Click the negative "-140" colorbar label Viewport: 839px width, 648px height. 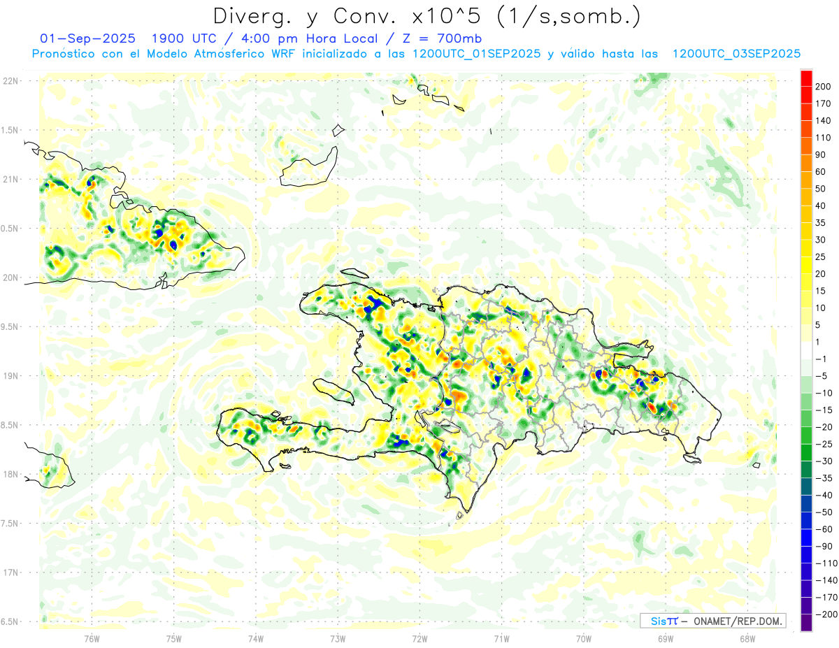click(826, 580)
